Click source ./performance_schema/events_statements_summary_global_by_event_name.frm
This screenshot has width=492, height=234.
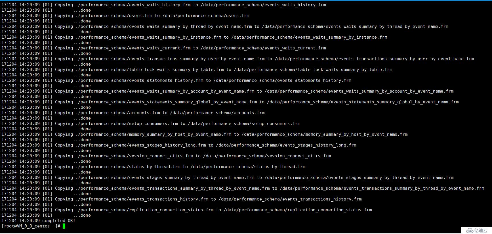pos(166,102)
